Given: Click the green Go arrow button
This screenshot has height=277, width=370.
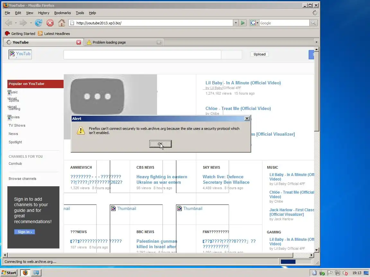Looking at the screenshot, I should coord(242,23).
